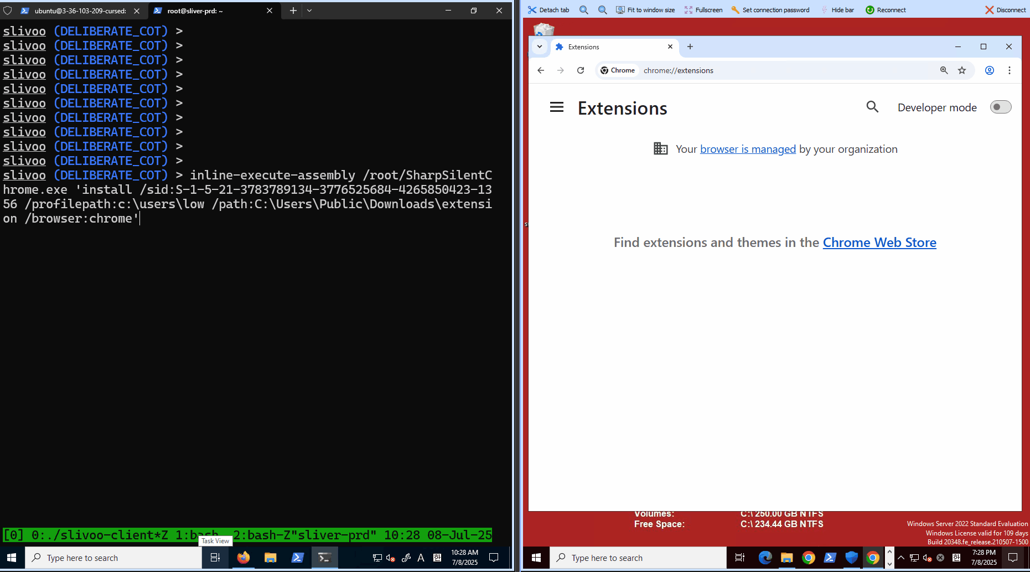Open remote Windows Start menu
Screen dimensions: 1030x572
coord(536,558)
